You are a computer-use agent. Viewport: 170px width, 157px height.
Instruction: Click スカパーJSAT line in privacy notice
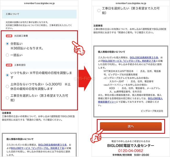(131, 81)
